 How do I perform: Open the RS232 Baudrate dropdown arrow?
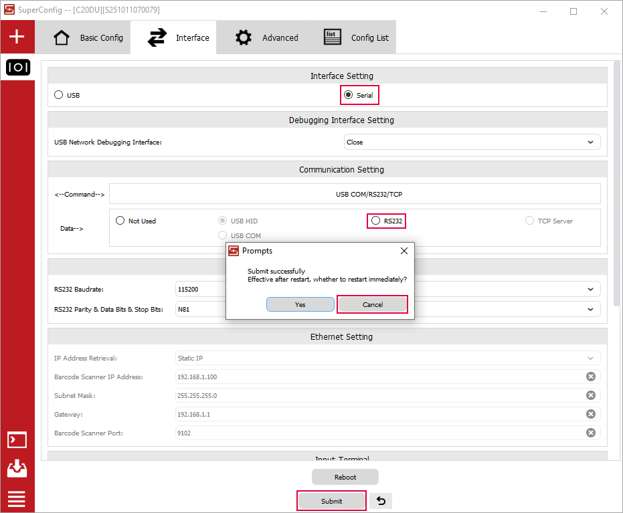coord(590,290)
